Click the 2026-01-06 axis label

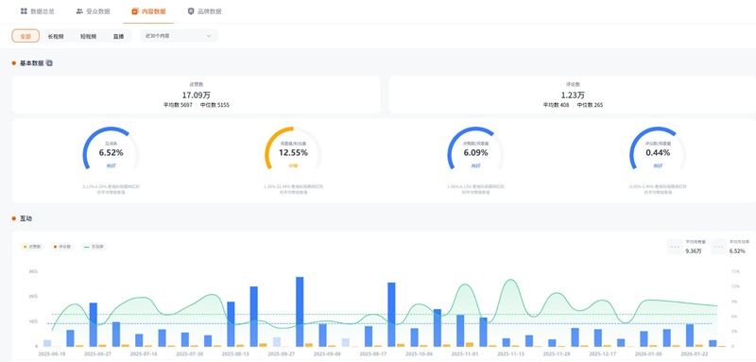648,353
